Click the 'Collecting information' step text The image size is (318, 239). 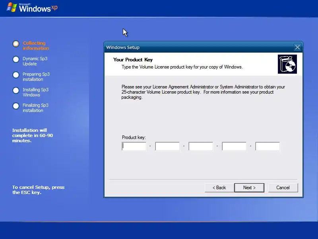pos(36,45)
